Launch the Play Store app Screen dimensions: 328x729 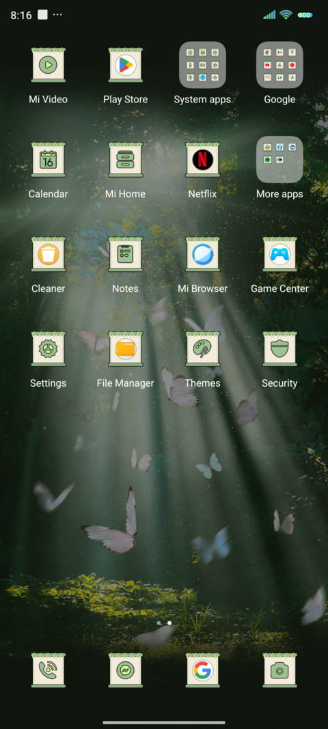pos(125,65)
